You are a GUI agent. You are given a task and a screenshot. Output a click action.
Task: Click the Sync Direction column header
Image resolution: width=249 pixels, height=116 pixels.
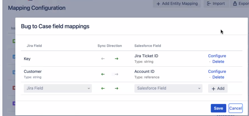pyautogui.click(x=110, y=46)
